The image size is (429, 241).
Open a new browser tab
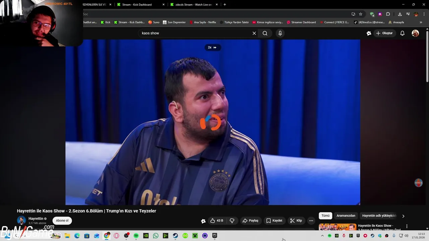[225, 5]
